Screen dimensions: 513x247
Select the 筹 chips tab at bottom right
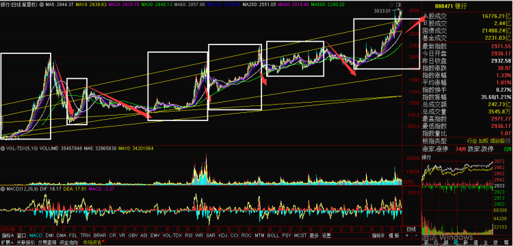coord(506,242)
